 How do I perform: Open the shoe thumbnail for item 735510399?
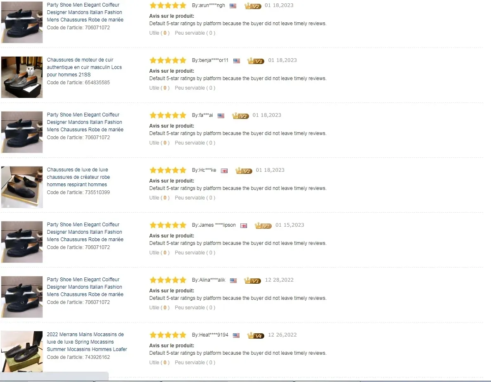click(x=22, y=187)
